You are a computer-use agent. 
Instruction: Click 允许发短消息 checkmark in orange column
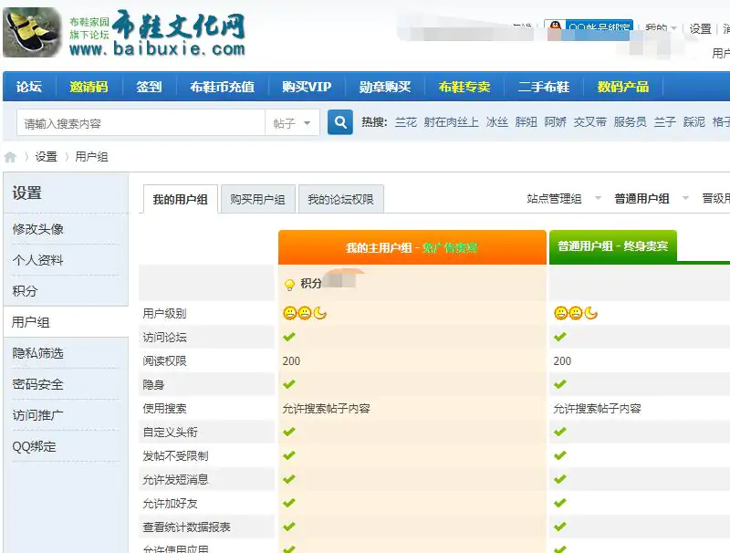point(289,479)
